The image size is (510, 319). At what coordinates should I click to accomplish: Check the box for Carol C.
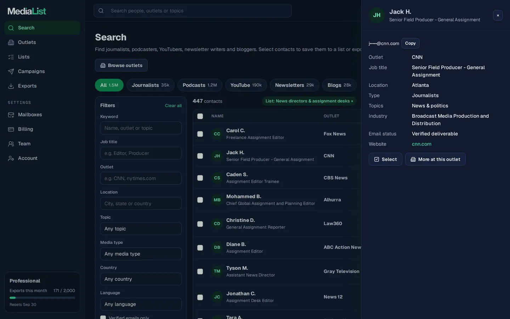200,134
